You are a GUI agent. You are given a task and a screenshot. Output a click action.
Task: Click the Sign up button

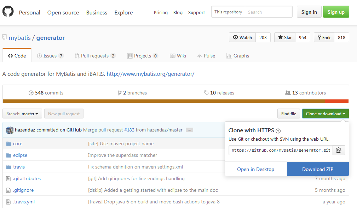point(336,12)
